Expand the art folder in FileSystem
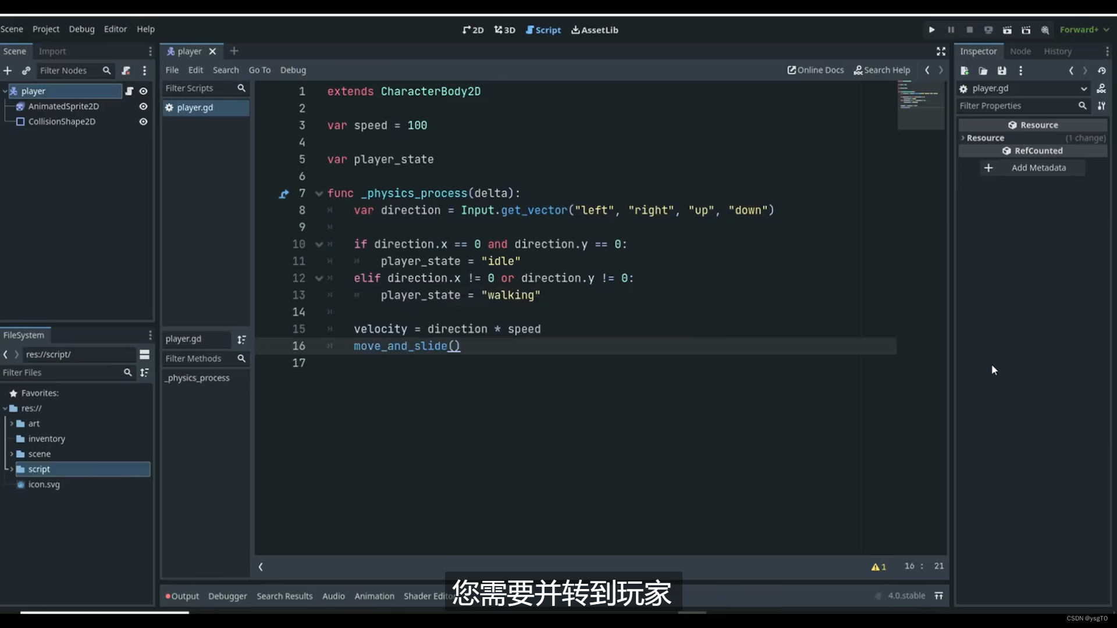This screenshot has height=628, width=1117. (x=12, y=423)
